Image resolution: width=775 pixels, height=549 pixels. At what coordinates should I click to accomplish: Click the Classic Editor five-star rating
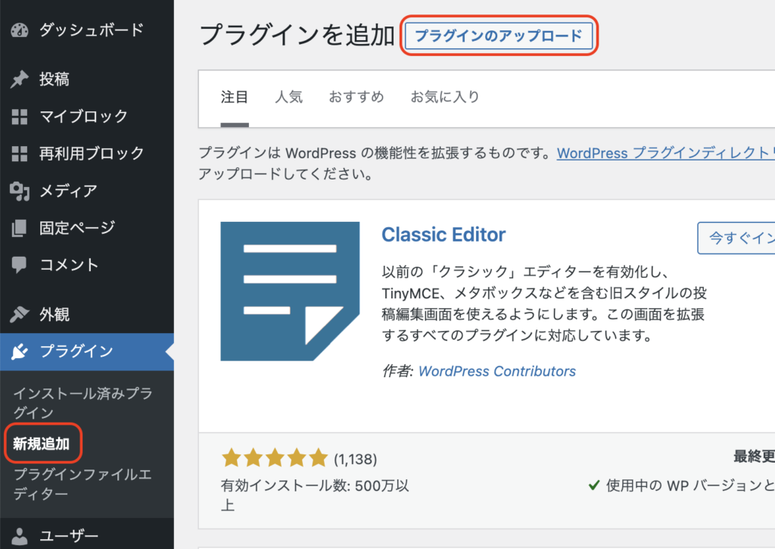click(x=275, y=458)
